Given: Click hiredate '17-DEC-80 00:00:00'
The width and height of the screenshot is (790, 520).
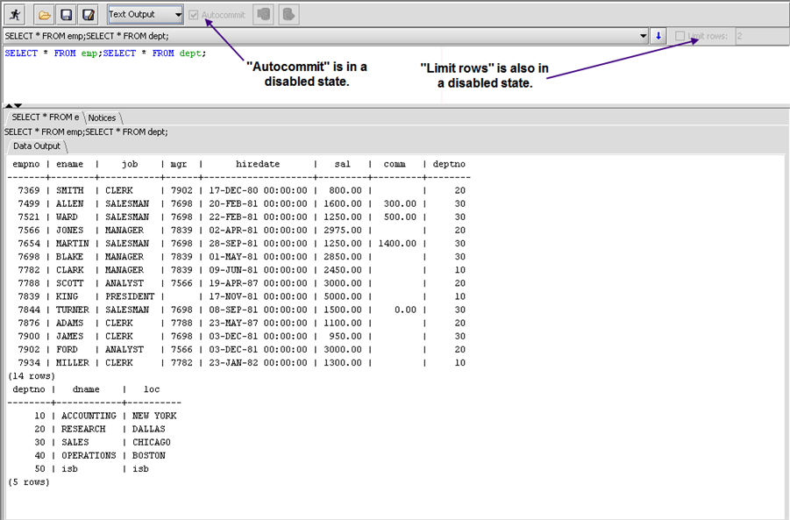Looking at the screenshot, I should click(258, 190).
